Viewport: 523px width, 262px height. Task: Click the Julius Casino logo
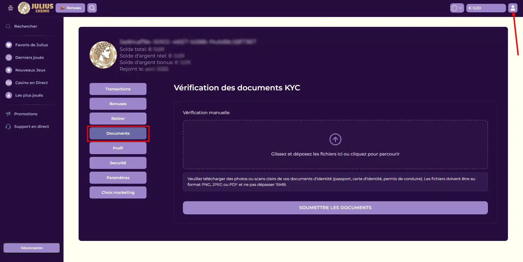click(35, 8)
